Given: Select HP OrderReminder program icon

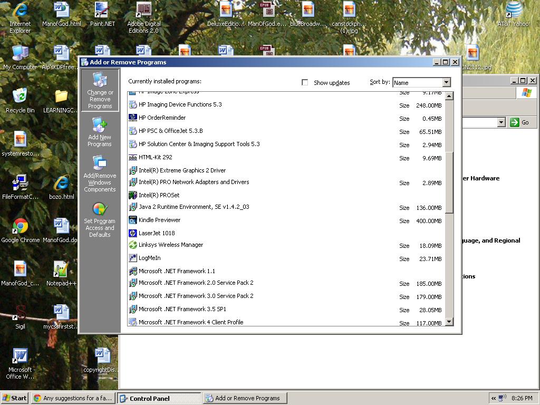Looking at the screenshot, I should click(x=132, y=118).
